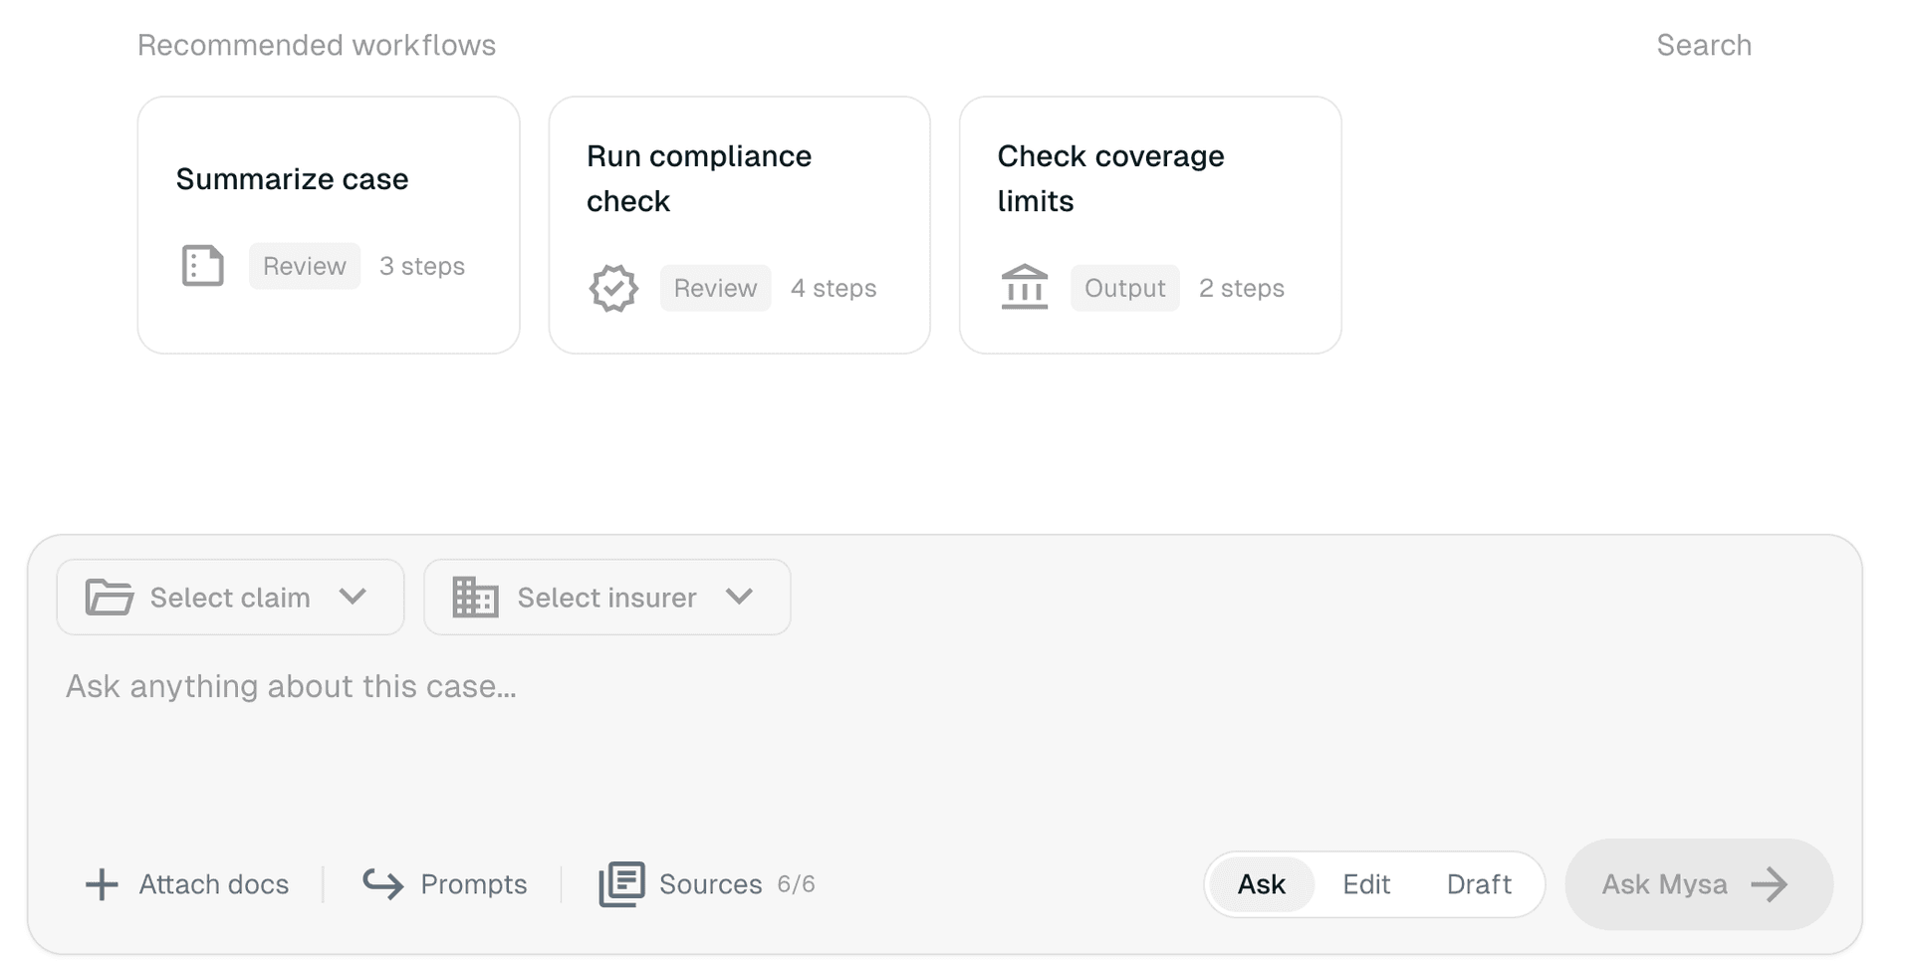Click the folder icon in Select claim control

[x=110, y=598]
